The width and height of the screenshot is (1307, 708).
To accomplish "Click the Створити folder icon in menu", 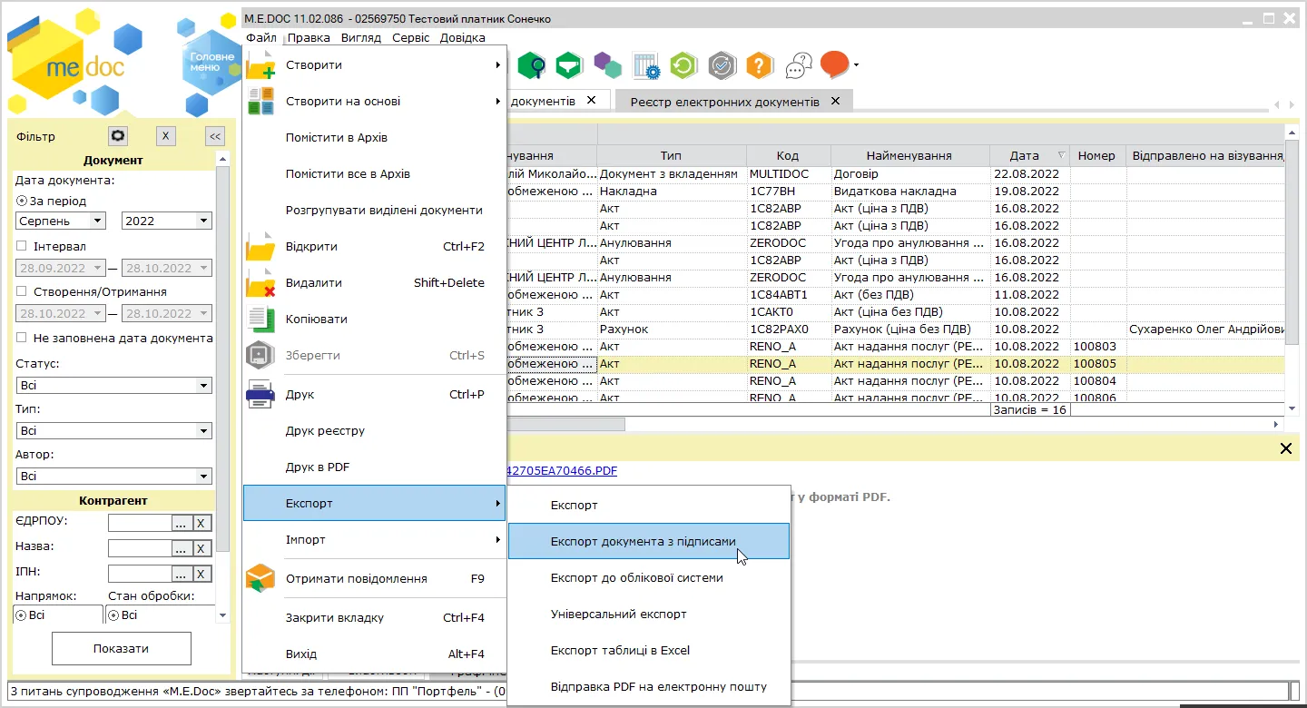I will point(260,65).
